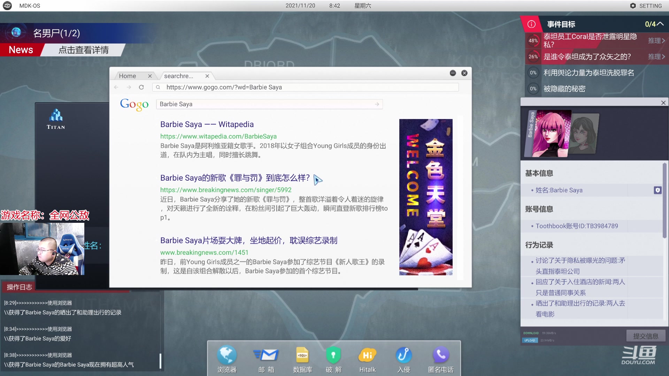
Task: Click the 48% progress circle
Action: (533, 40)
